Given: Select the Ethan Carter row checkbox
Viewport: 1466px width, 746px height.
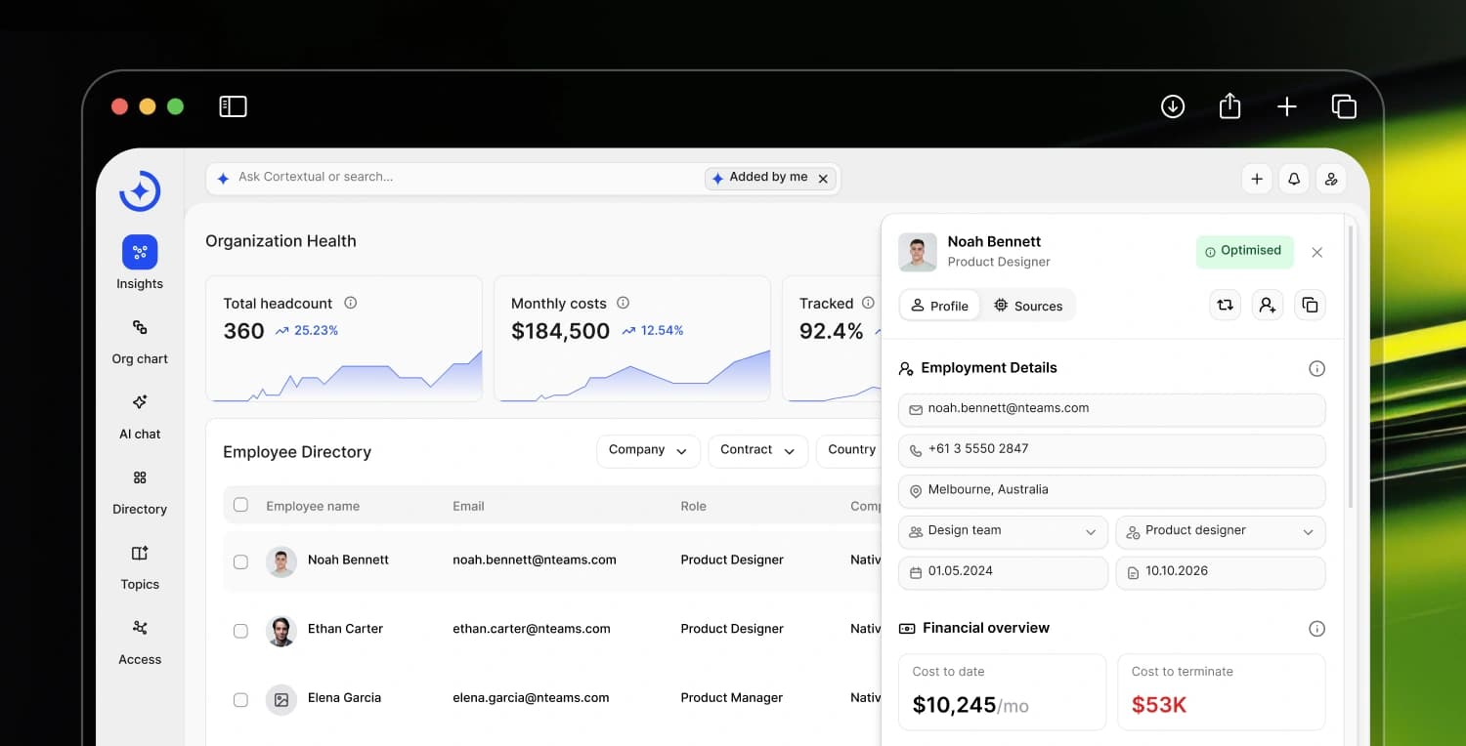Looking at the screenshot, I should pyautogui.click(x=240, y=631).
